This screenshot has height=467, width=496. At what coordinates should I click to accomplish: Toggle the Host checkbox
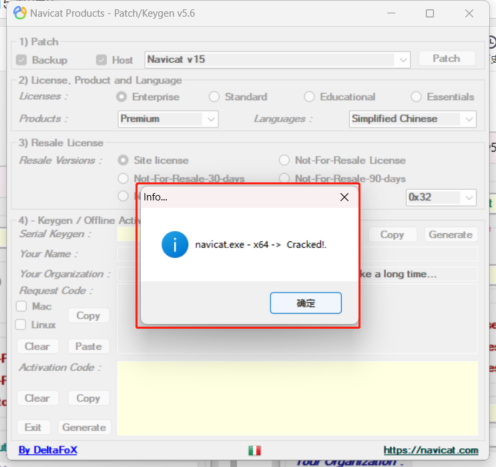(101, 60)
